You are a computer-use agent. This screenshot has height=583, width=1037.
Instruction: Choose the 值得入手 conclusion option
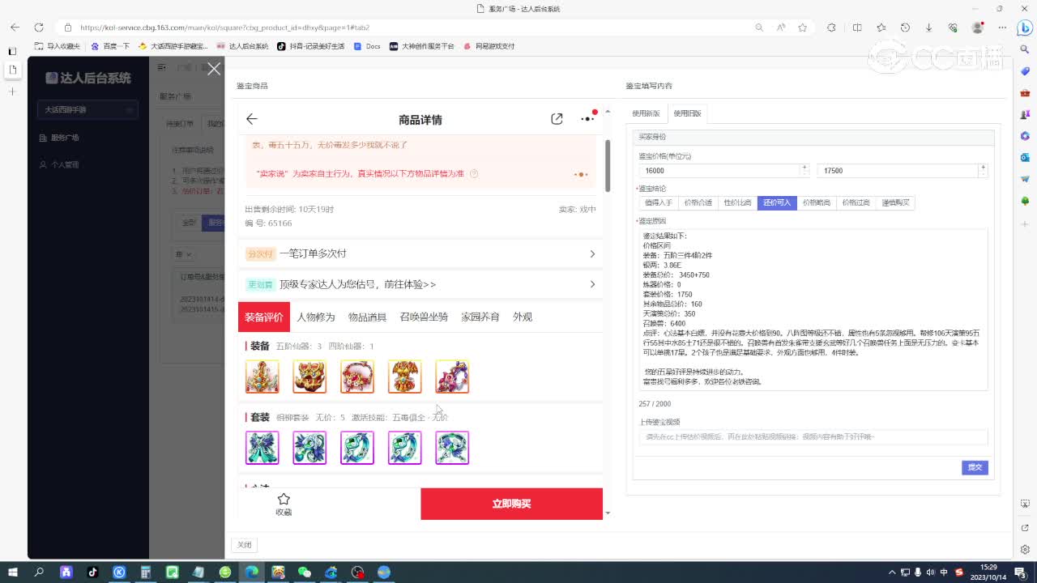tap(659, 202)
